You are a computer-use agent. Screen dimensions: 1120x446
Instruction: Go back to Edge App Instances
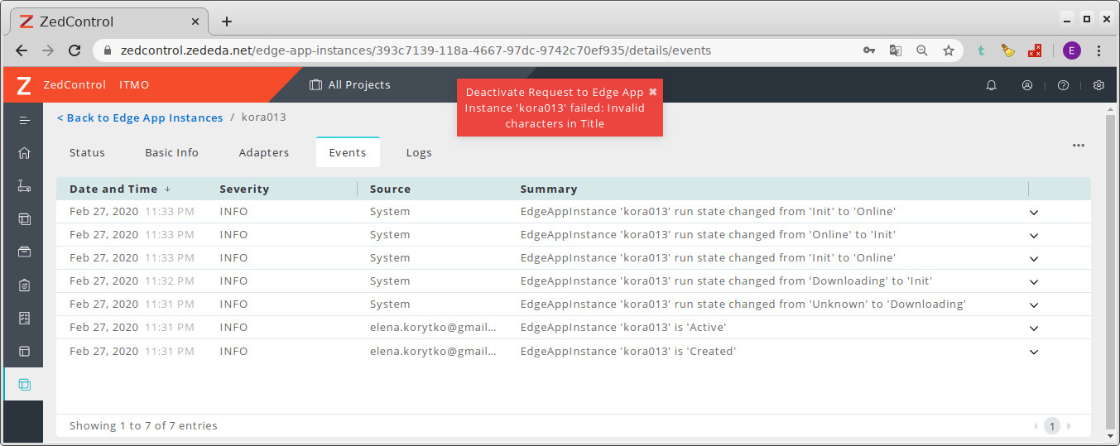pyautogui.click(x=140, y=117)
